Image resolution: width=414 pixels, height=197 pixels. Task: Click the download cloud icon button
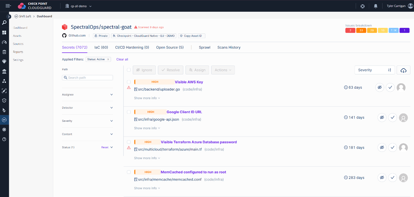(403, 70)
